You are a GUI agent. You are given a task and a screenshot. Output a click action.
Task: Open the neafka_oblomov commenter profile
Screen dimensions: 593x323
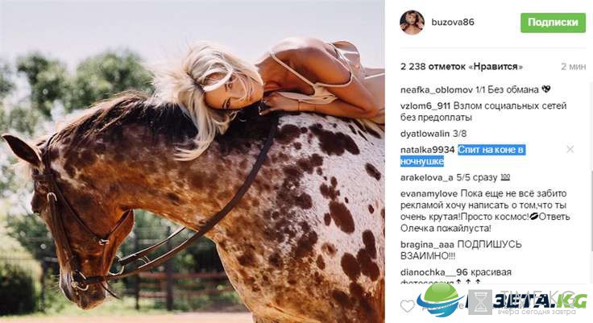point(437,90)
